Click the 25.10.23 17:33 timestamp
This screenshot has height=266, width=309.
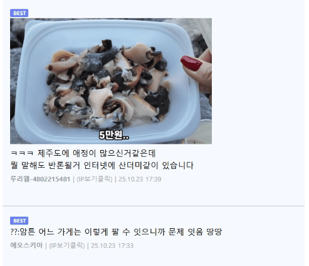point(112,245)
